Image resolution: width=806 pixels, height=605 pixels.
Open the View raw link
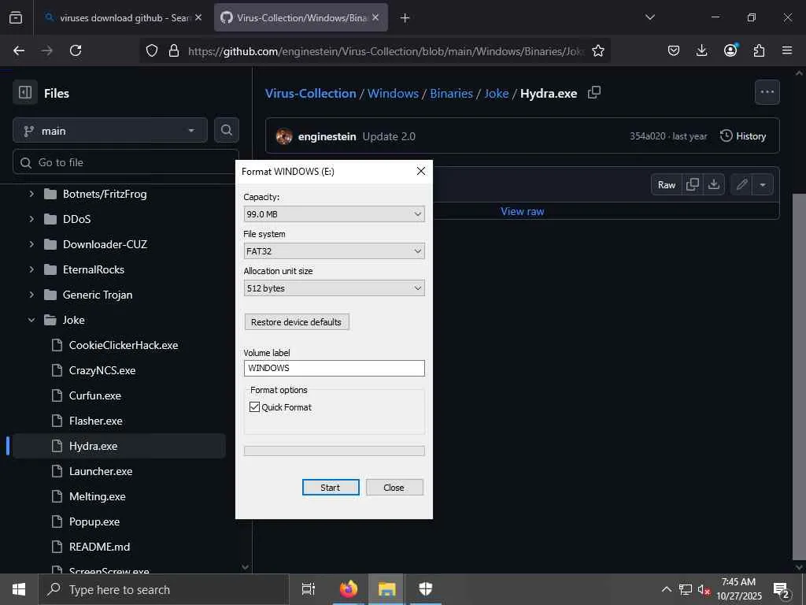(x=523, y=211)
